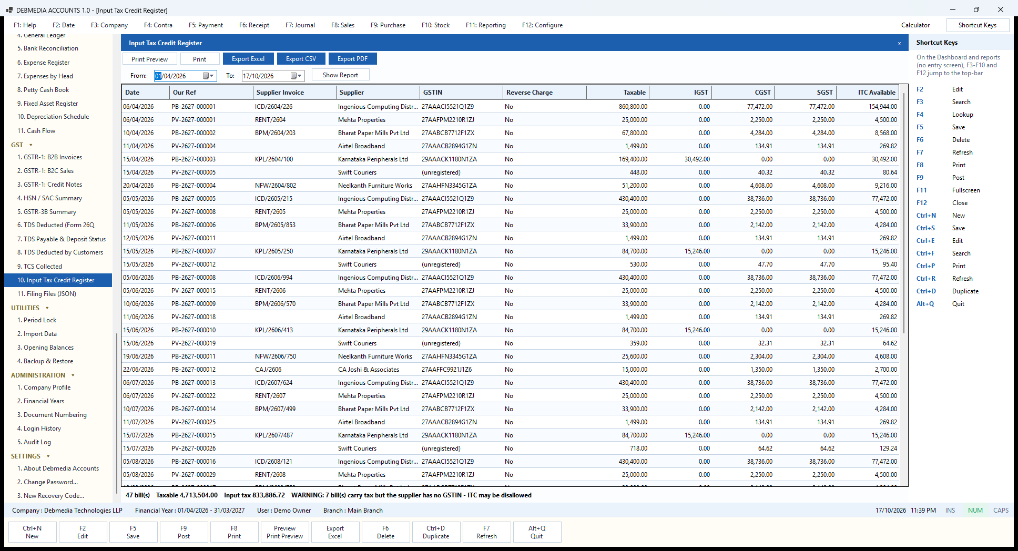Click the Print Preview button
This screenshot has height=551, width=1018.
coord(149,59)
